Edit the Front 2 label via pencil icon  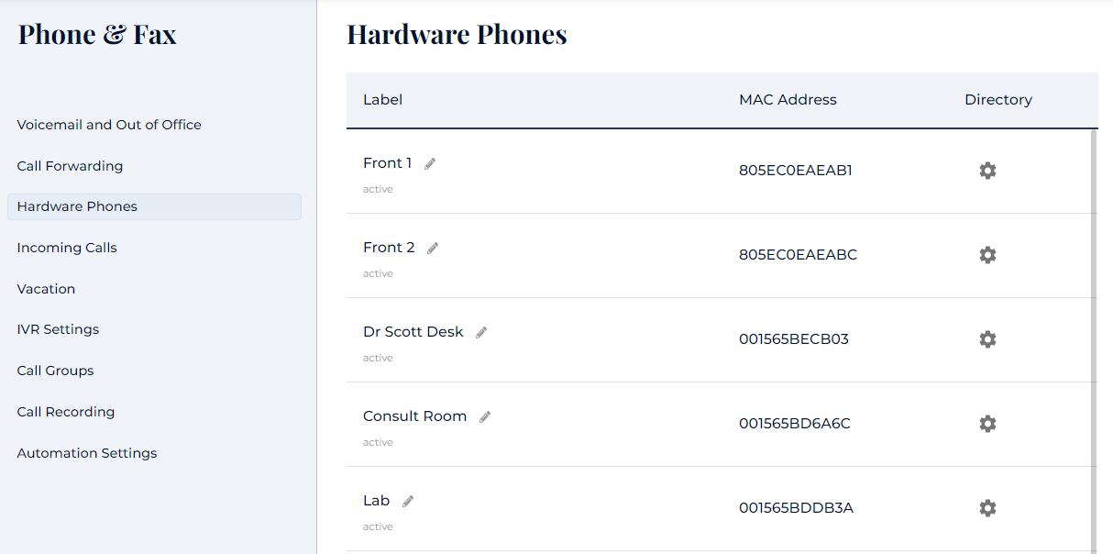(433, 249)
